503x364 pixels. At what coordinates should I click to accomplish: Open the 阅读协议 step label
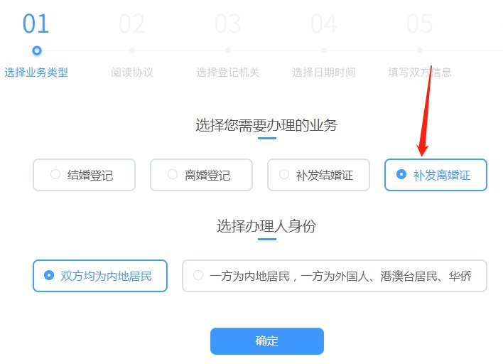pos(132,73)
